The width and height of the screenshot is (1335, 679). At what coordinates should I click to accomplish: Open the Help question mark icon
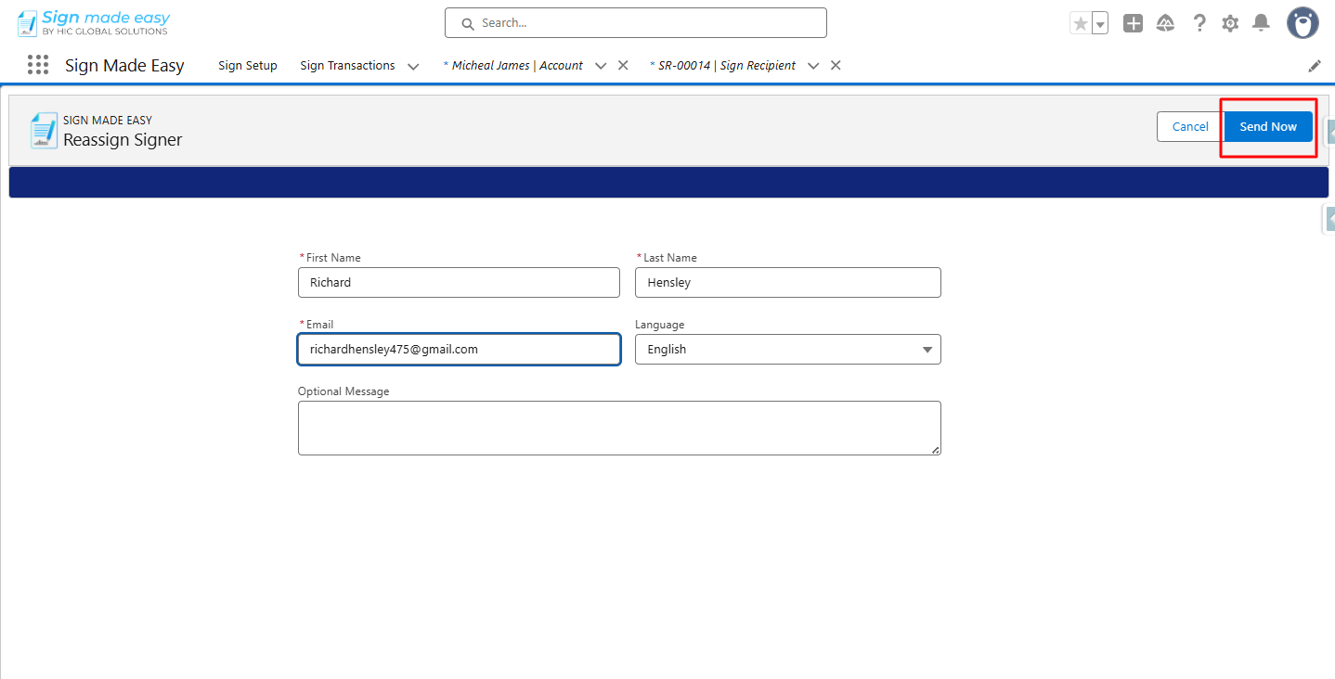1199,23
